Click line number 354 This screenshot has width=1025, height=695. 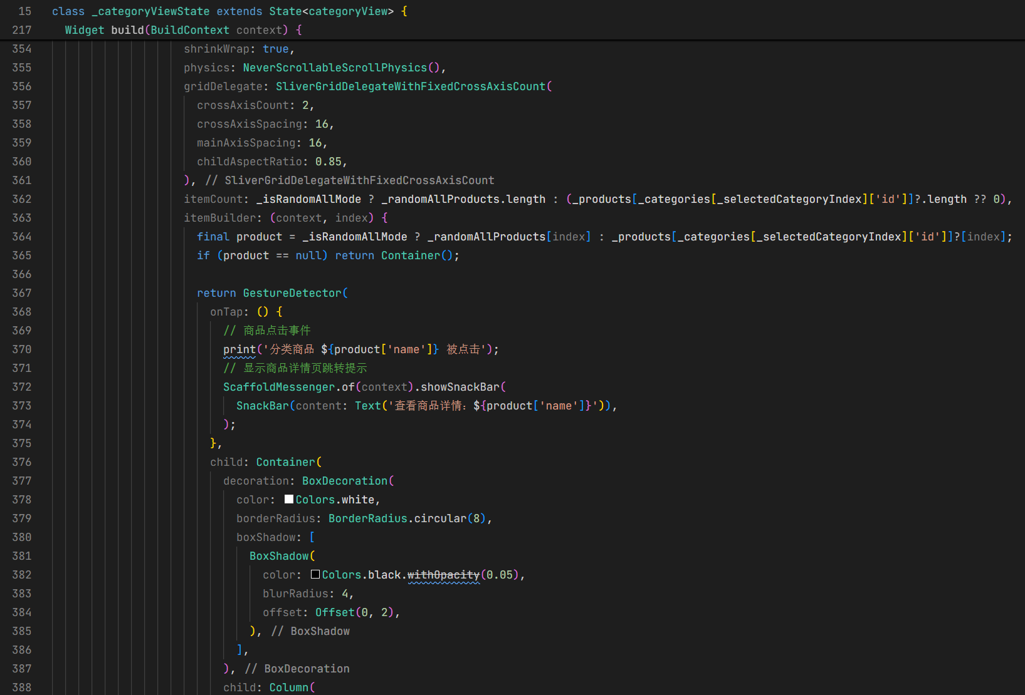[22, 49]
